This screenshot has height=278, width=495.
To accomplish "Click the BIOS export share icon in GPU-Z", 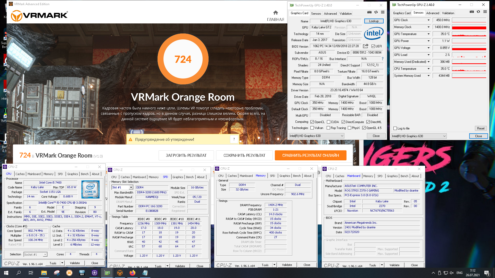I will (x=366, y=46).
